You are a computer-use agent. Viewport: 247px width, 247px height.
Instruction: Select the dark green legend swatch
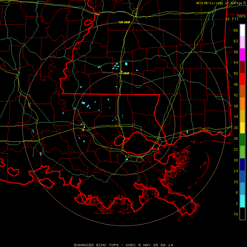coord(242,140)
